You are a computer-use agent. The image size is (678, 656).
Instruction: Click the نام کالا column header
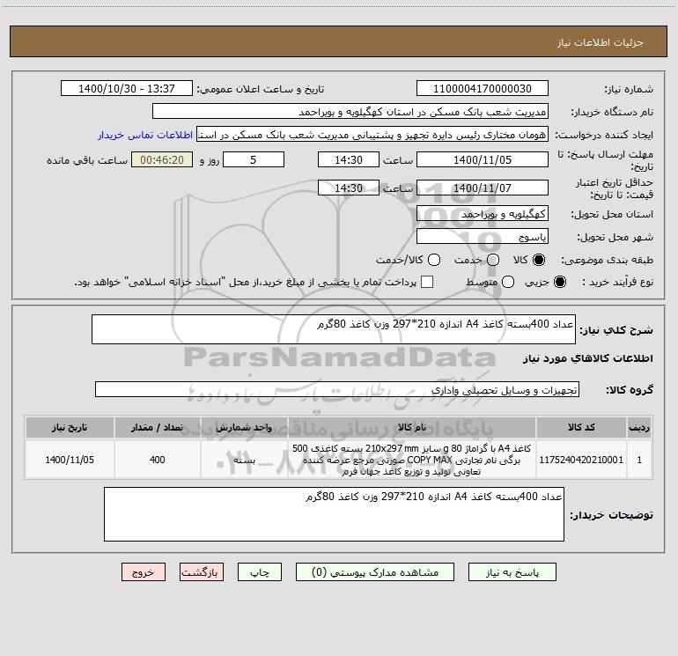pos(412,427)
